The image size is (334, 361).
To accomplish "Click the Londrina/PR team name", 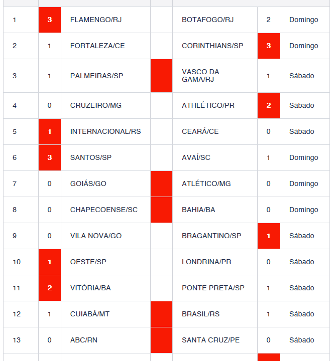I will 206,262.
